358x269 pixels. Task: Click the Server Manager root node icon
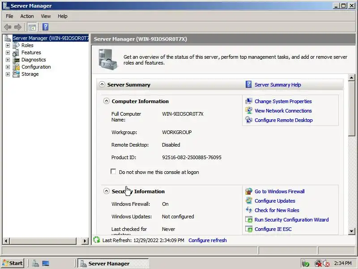coord(8,38)
